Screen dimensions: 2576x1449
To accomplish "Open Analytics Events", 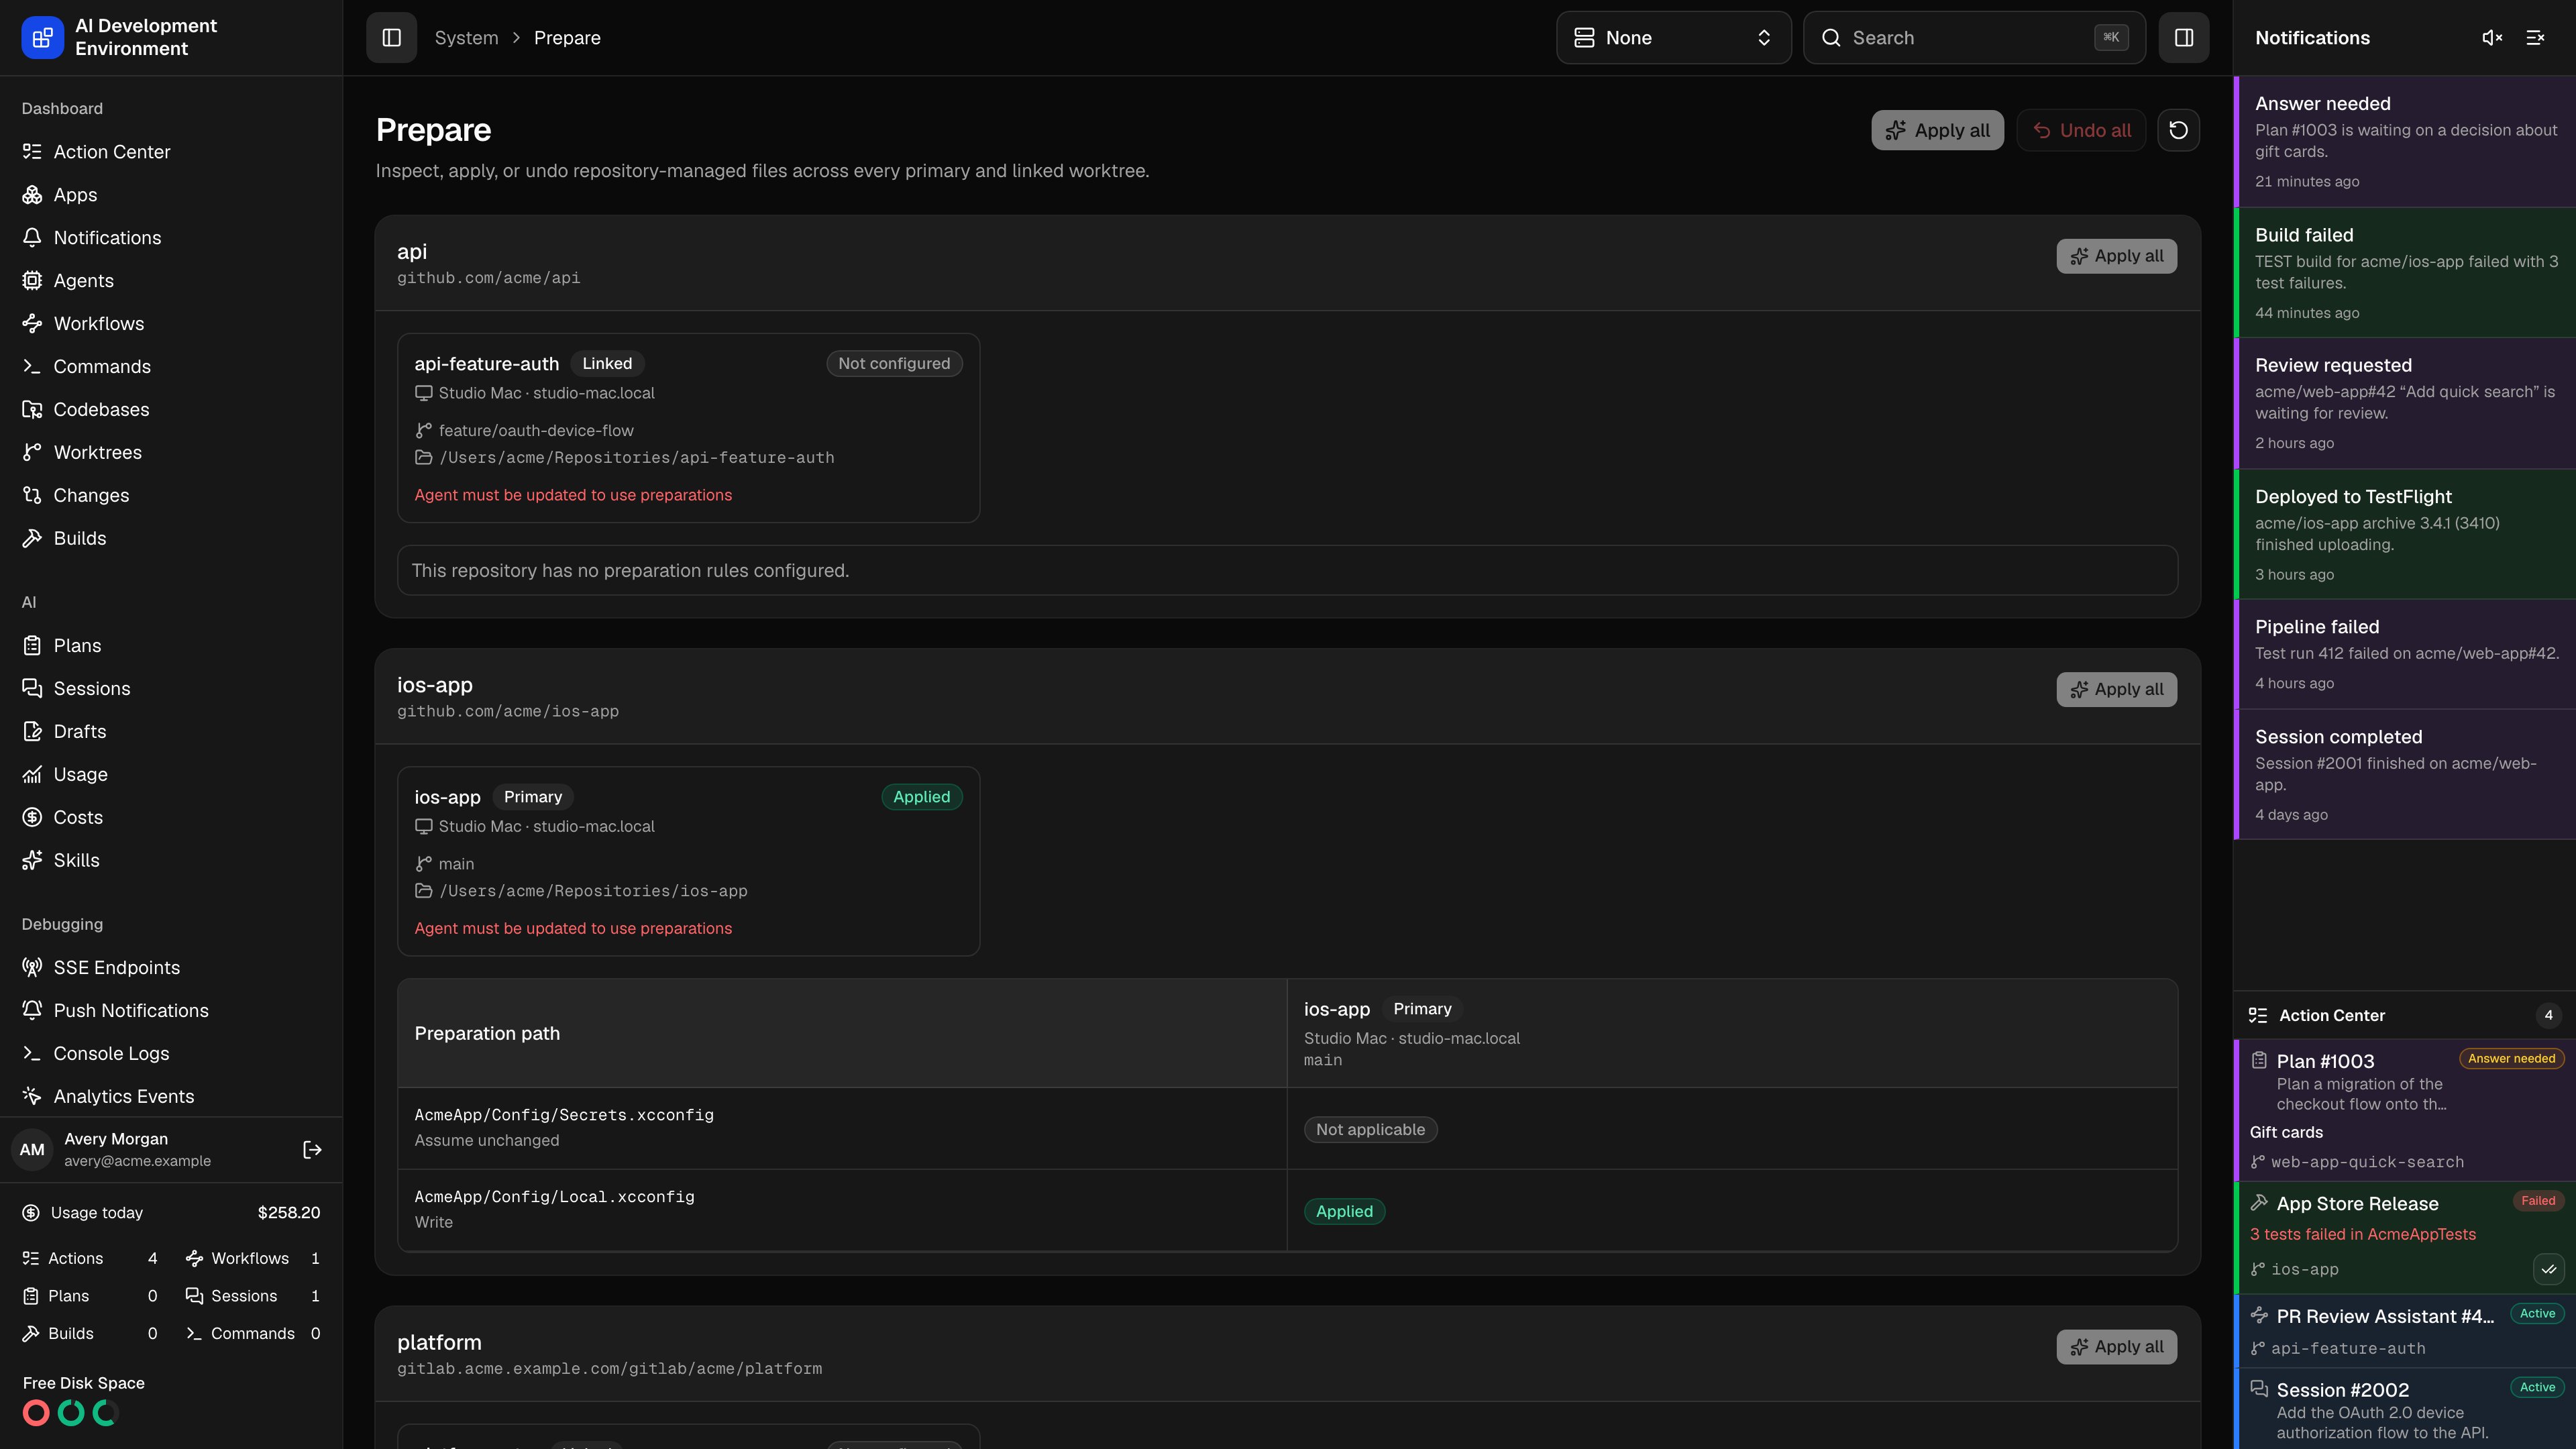I will [x=171, y=1096].
